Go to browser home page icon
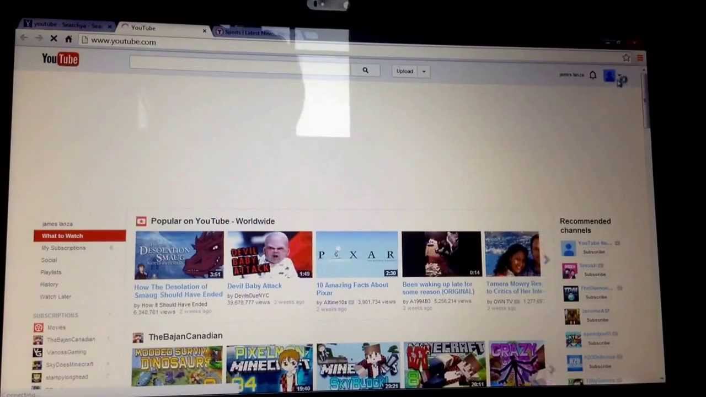This screenshot has height=397, width=706. (x=68, y=39)
